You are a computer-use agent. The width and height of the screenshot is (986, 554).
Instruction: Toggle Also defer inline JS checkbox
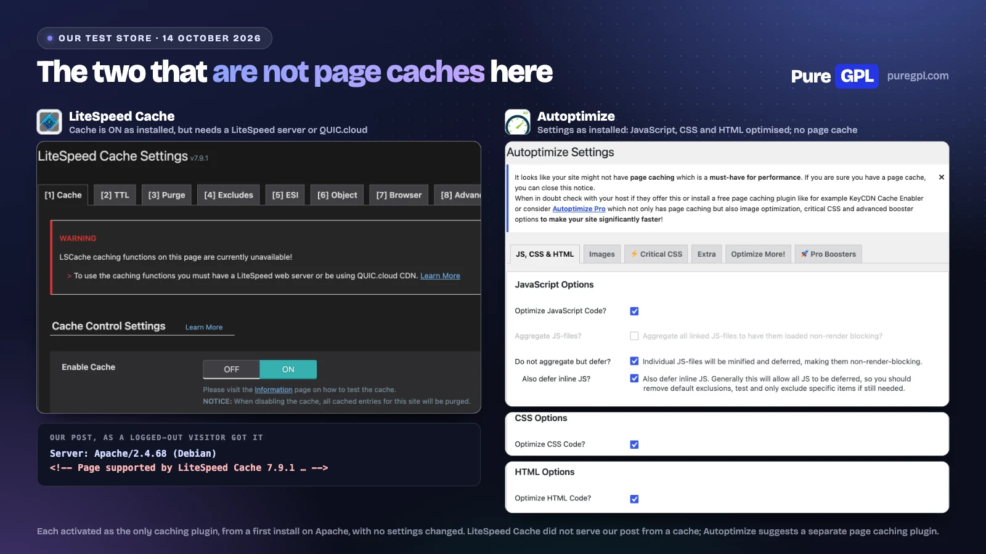tap(634, 379)
